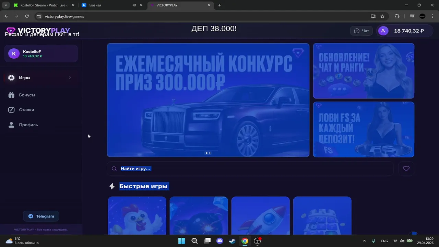Image resolution: width=439 pixels, height=247 pixels.
Task: Mute the Главная tab audio icon
Action: tap(134, 5)
